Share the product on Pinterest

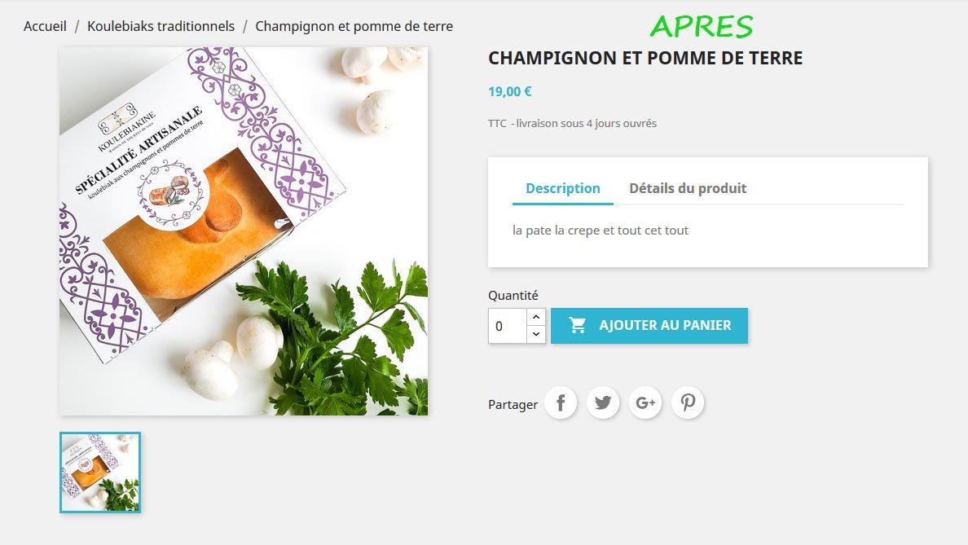pyautogui.click(x=688, y=403)
